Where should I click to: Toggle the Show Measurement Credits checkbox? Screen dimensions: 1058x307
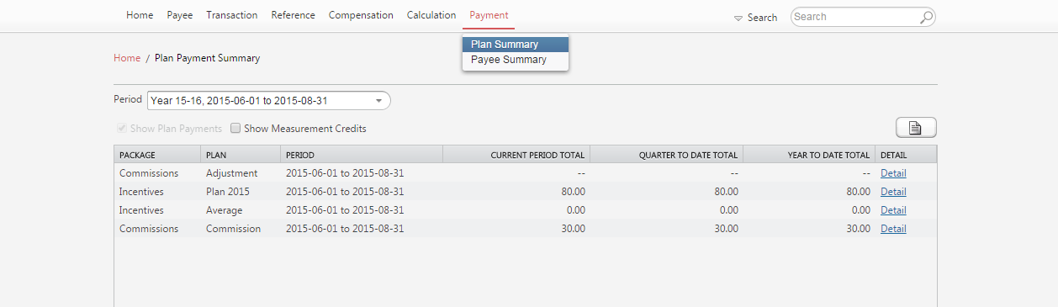coord(235,129)
